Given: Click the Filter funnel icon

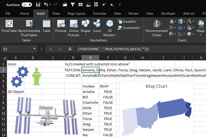Looking at the screenshot, I should [x=73, y=5].
